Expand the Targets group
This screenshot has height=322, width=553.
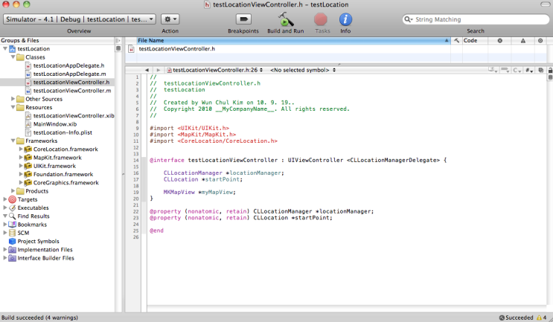pyautogui.click(x=5, y=199)
